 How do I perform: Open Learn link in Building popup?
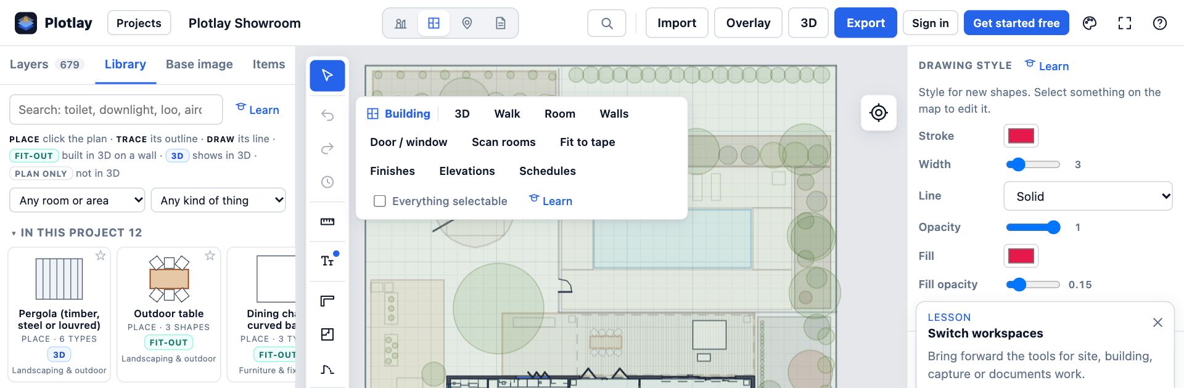click(551, 201)
